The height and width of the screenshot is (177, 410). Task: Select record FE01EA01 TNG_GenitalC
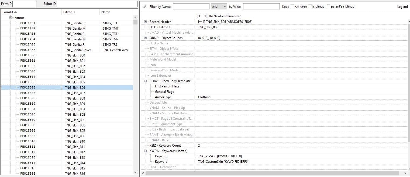coord(67,23)
